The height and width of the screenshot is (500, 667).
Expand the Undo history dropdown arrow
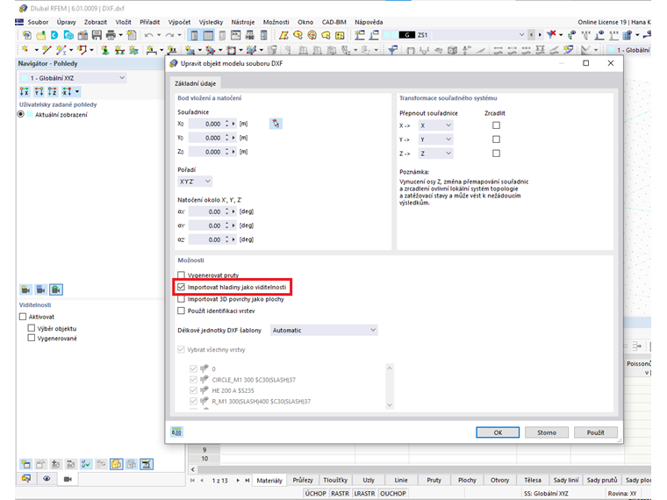coord(159,35)
